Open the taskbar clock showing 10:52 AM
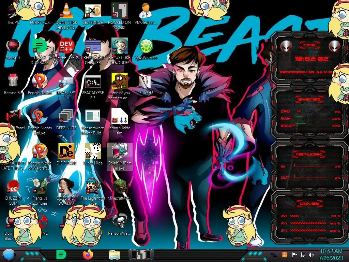This screenshot has width=349, height=262. tap(331, 254)
